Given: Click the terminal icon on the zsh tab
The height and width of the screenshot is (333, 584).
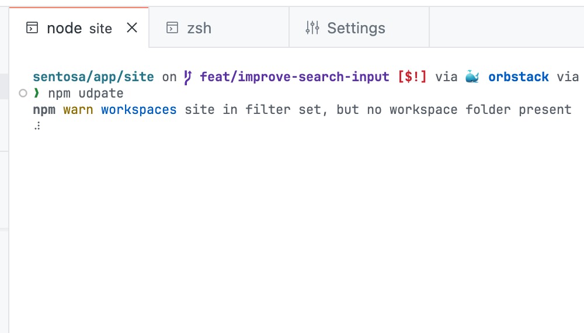Looking at the screenshot, I should point(172,28).
